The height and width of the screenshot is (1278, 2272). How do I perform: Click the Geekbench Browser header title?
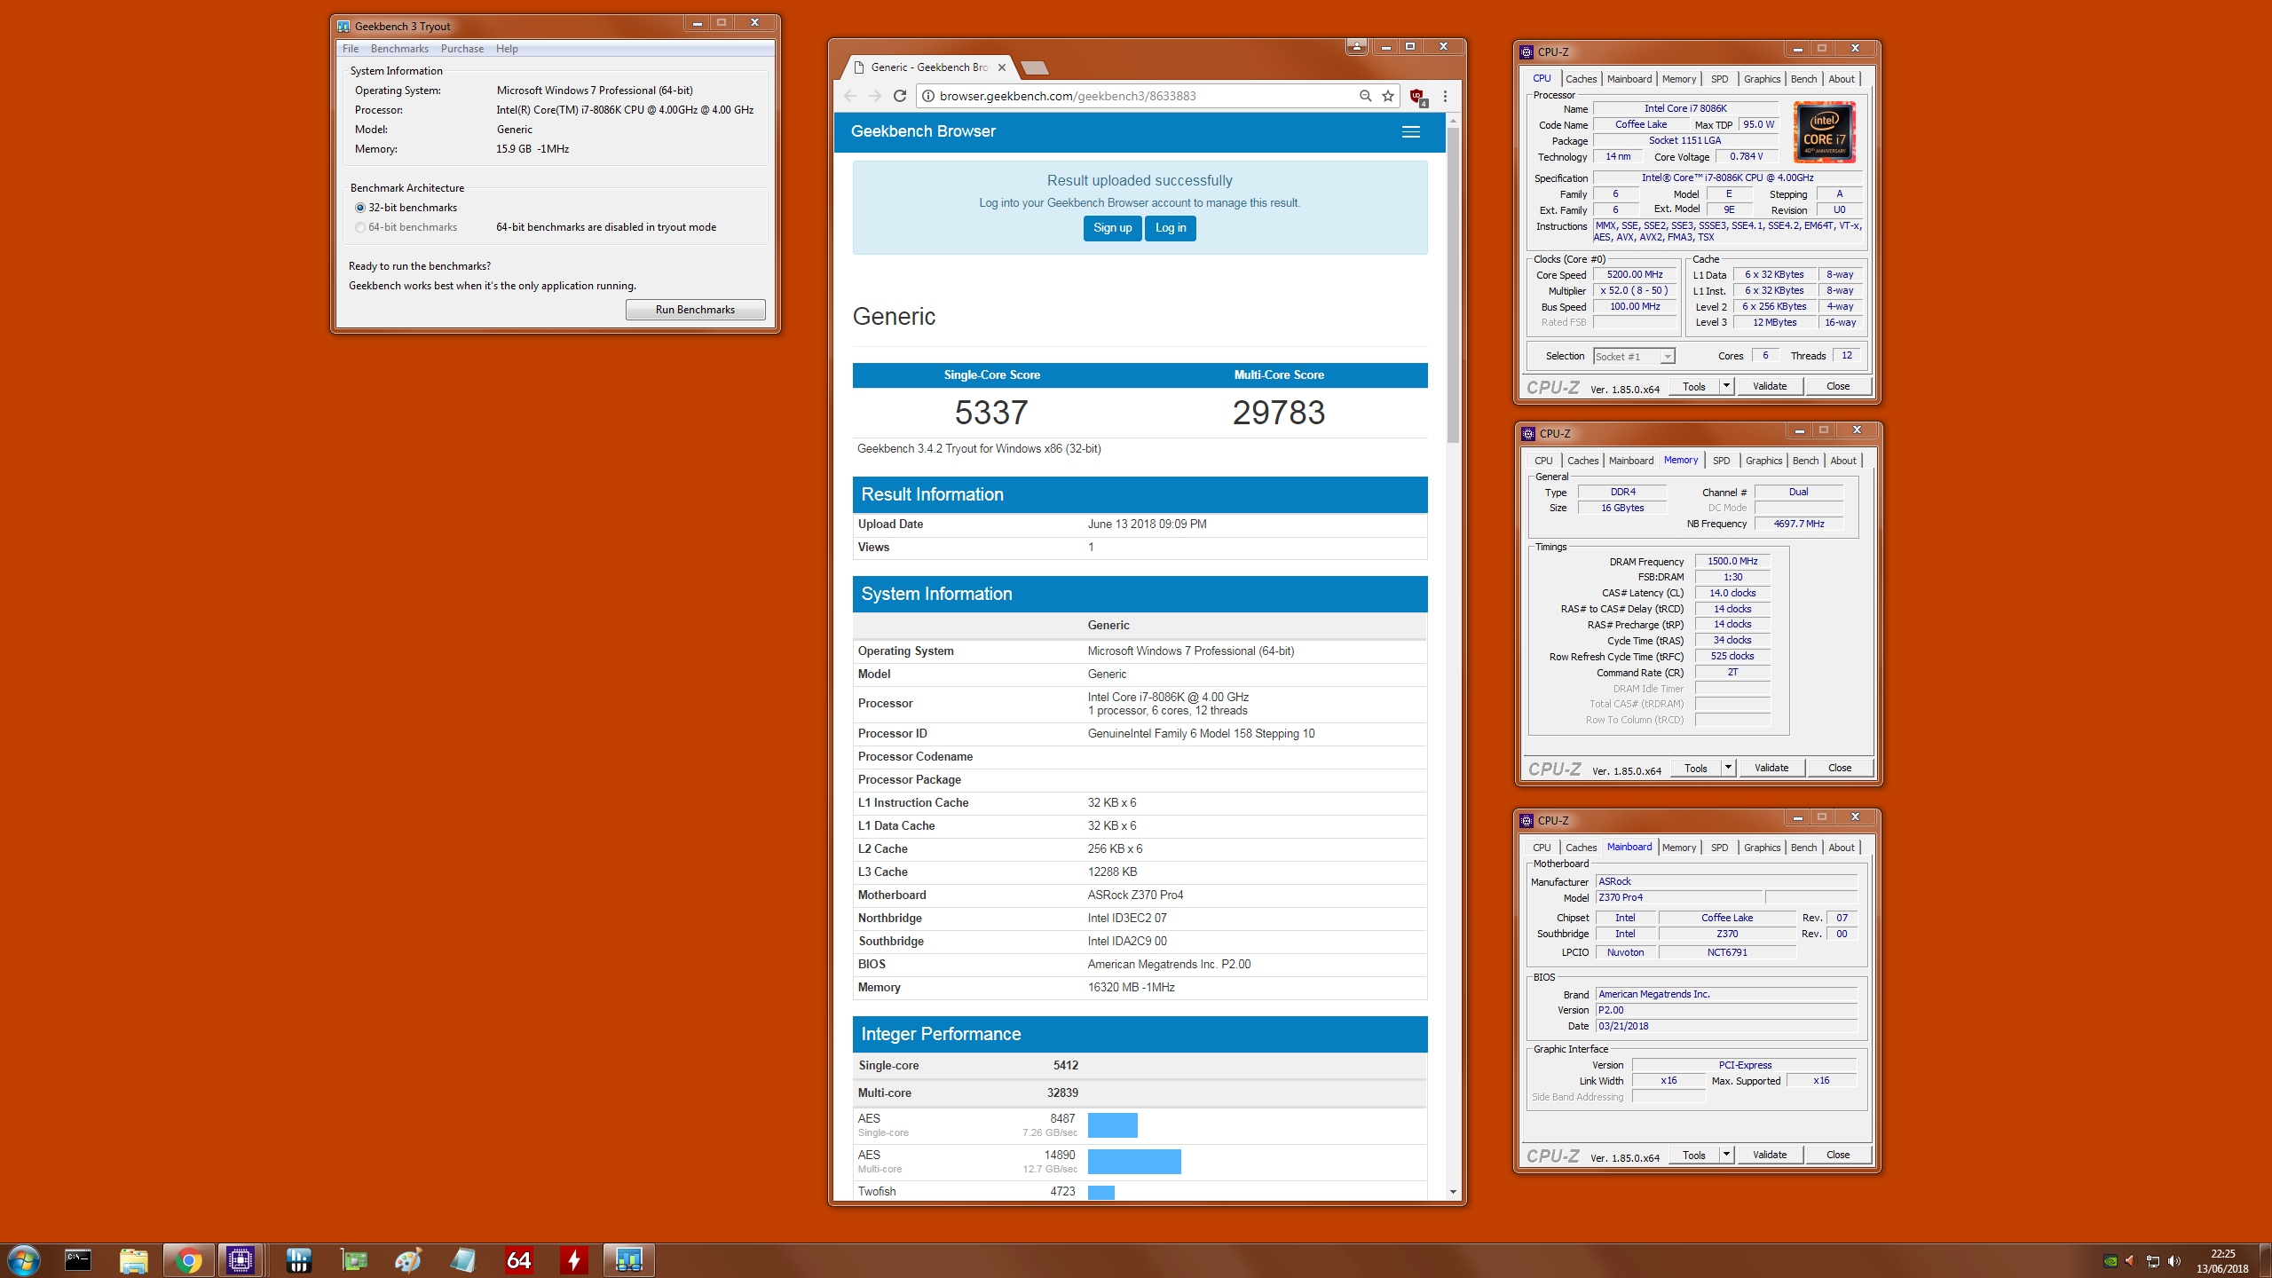point(923,131)
